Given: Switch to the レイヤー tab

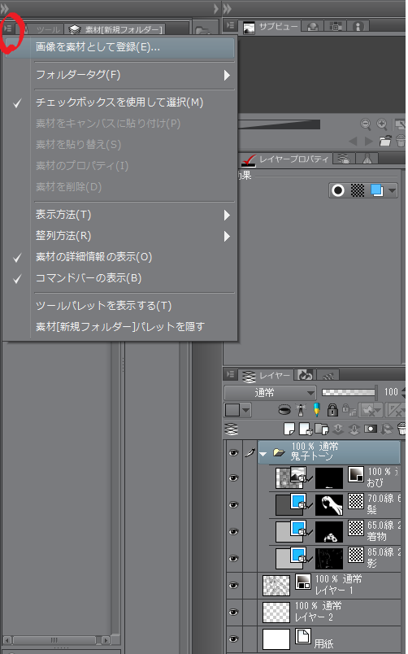Looking at the screenshot, I should [x=267, y=375].
